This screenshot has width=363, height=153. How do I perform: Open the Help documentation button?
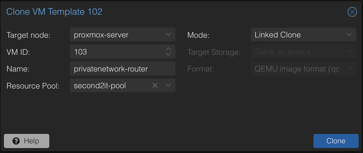click(x=27, y=141)
